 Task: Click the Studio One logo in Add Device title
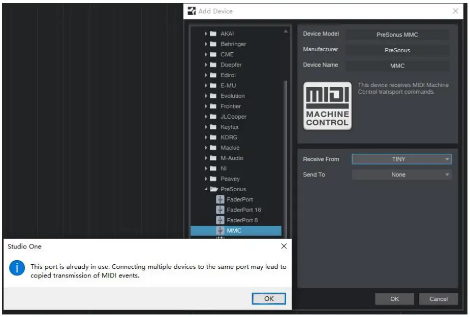pyautogui.click(x=192, y=11)
